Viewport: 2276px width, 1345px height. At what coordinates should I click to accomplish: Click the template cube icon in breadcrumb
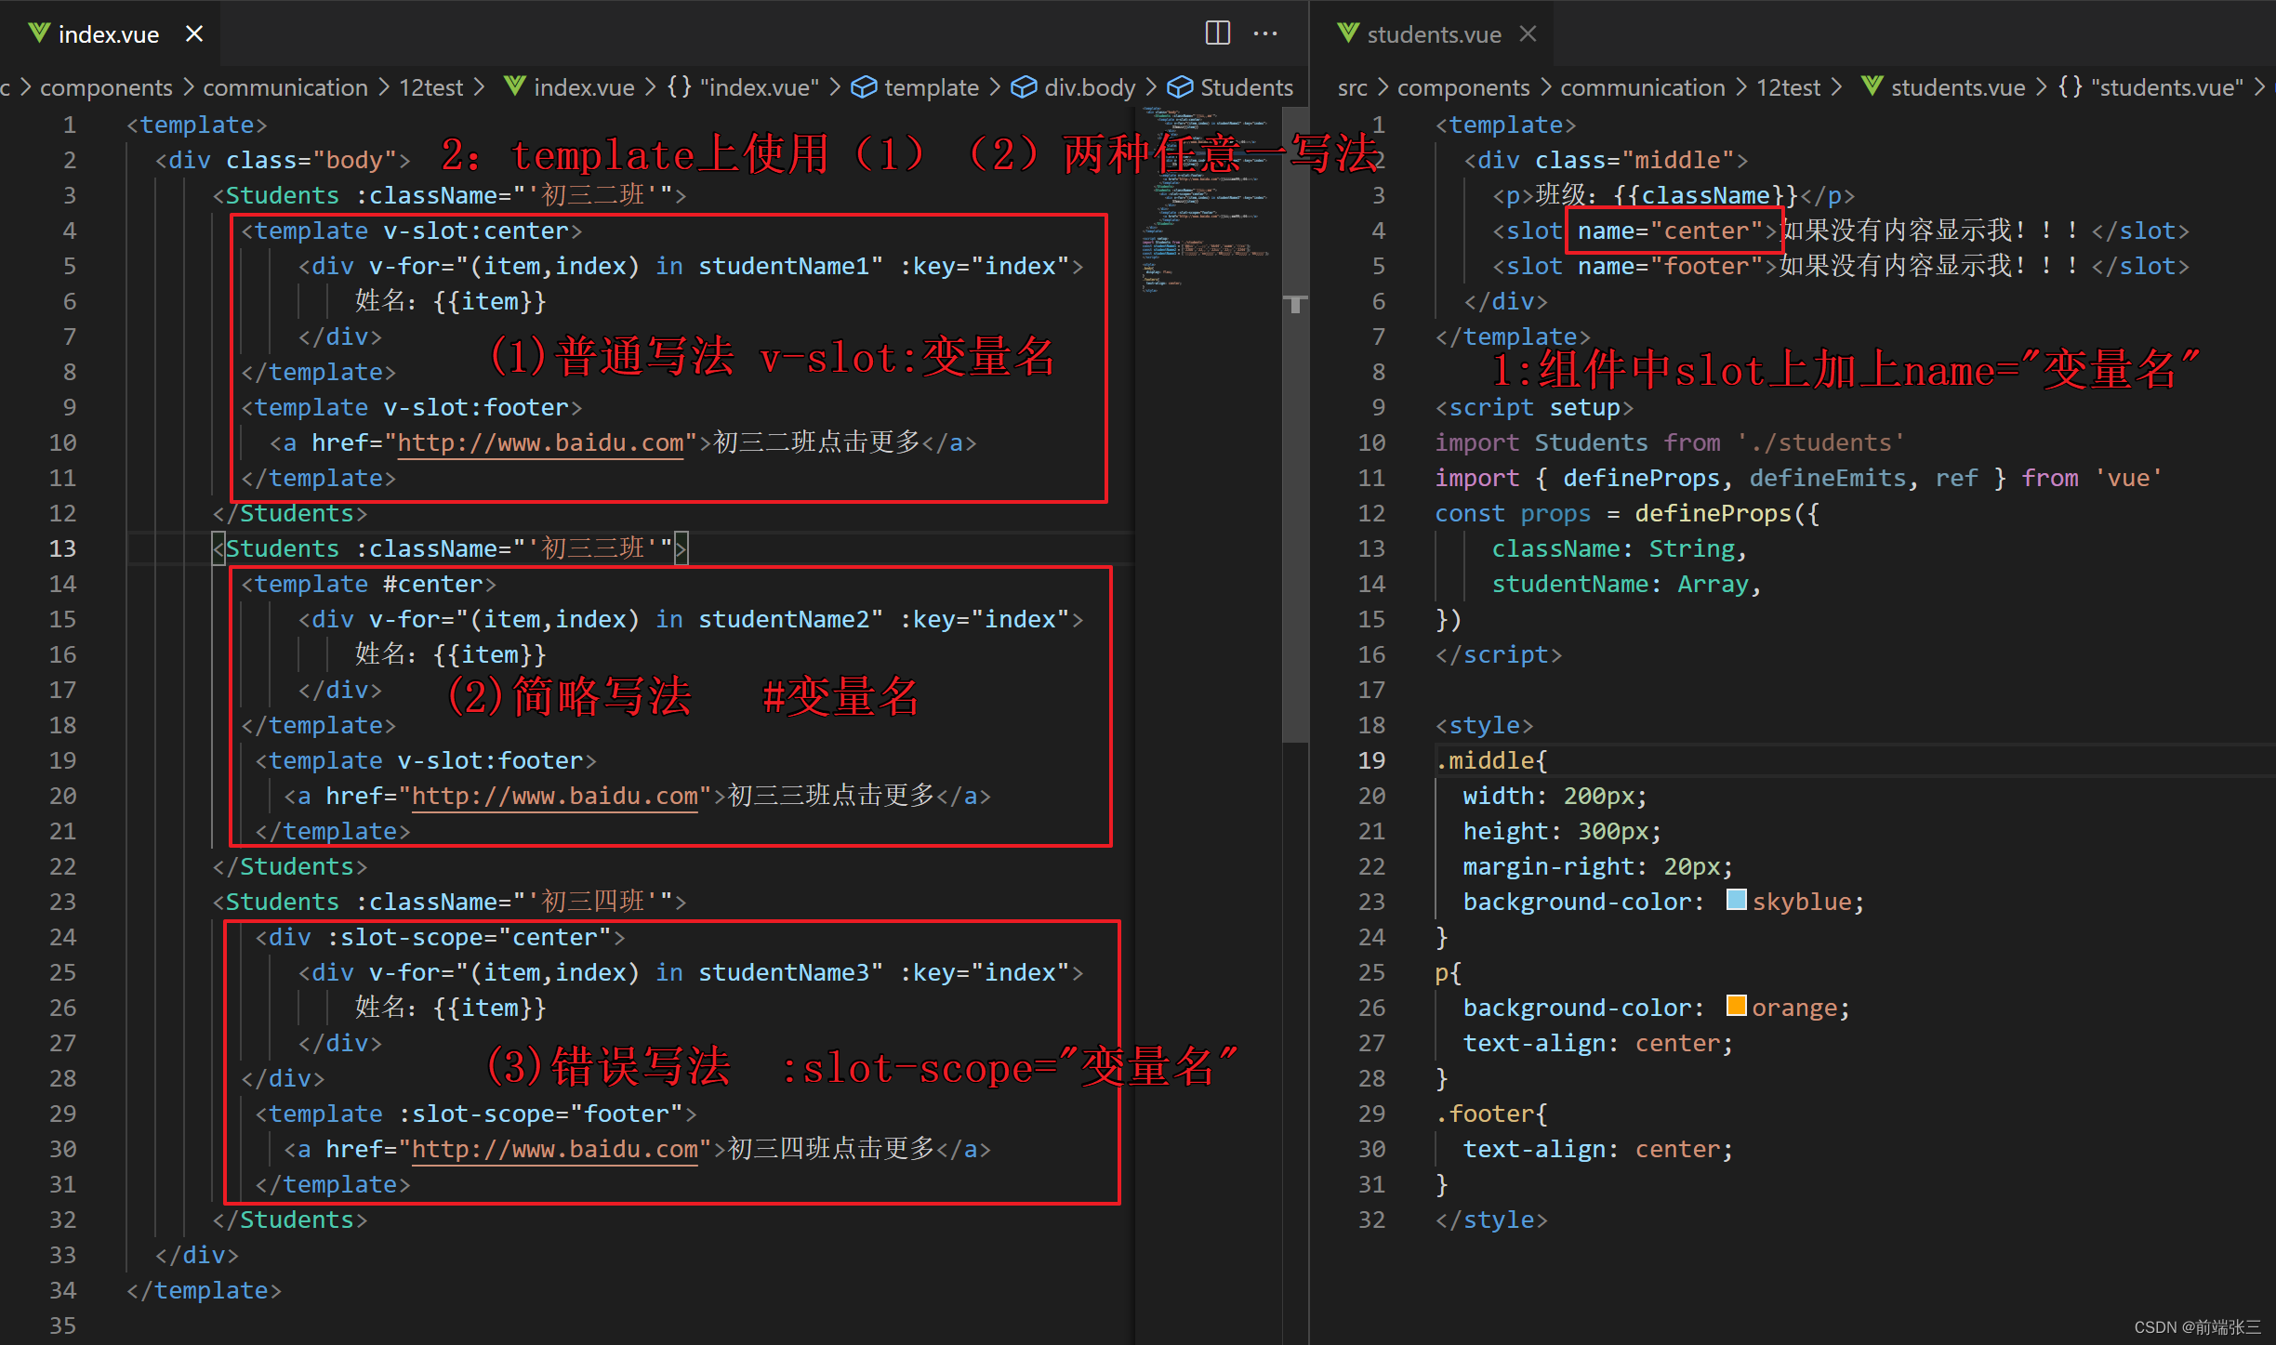coord(864,87)
